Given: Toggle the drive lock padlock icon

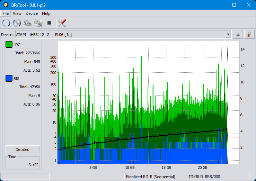Looking at the screenshot, I should coord(249,34).
